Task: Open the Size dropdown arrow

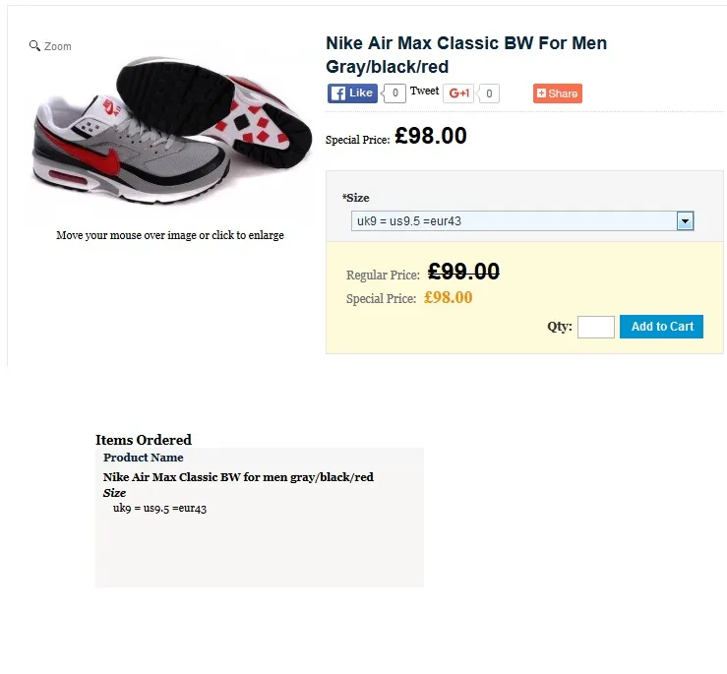Action: (x=685, y=220)
